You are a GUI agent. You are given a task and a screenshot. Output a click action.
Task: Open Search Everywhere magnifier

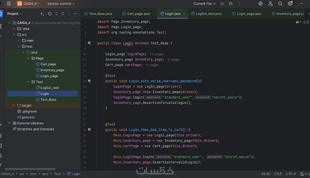[280, 3]
